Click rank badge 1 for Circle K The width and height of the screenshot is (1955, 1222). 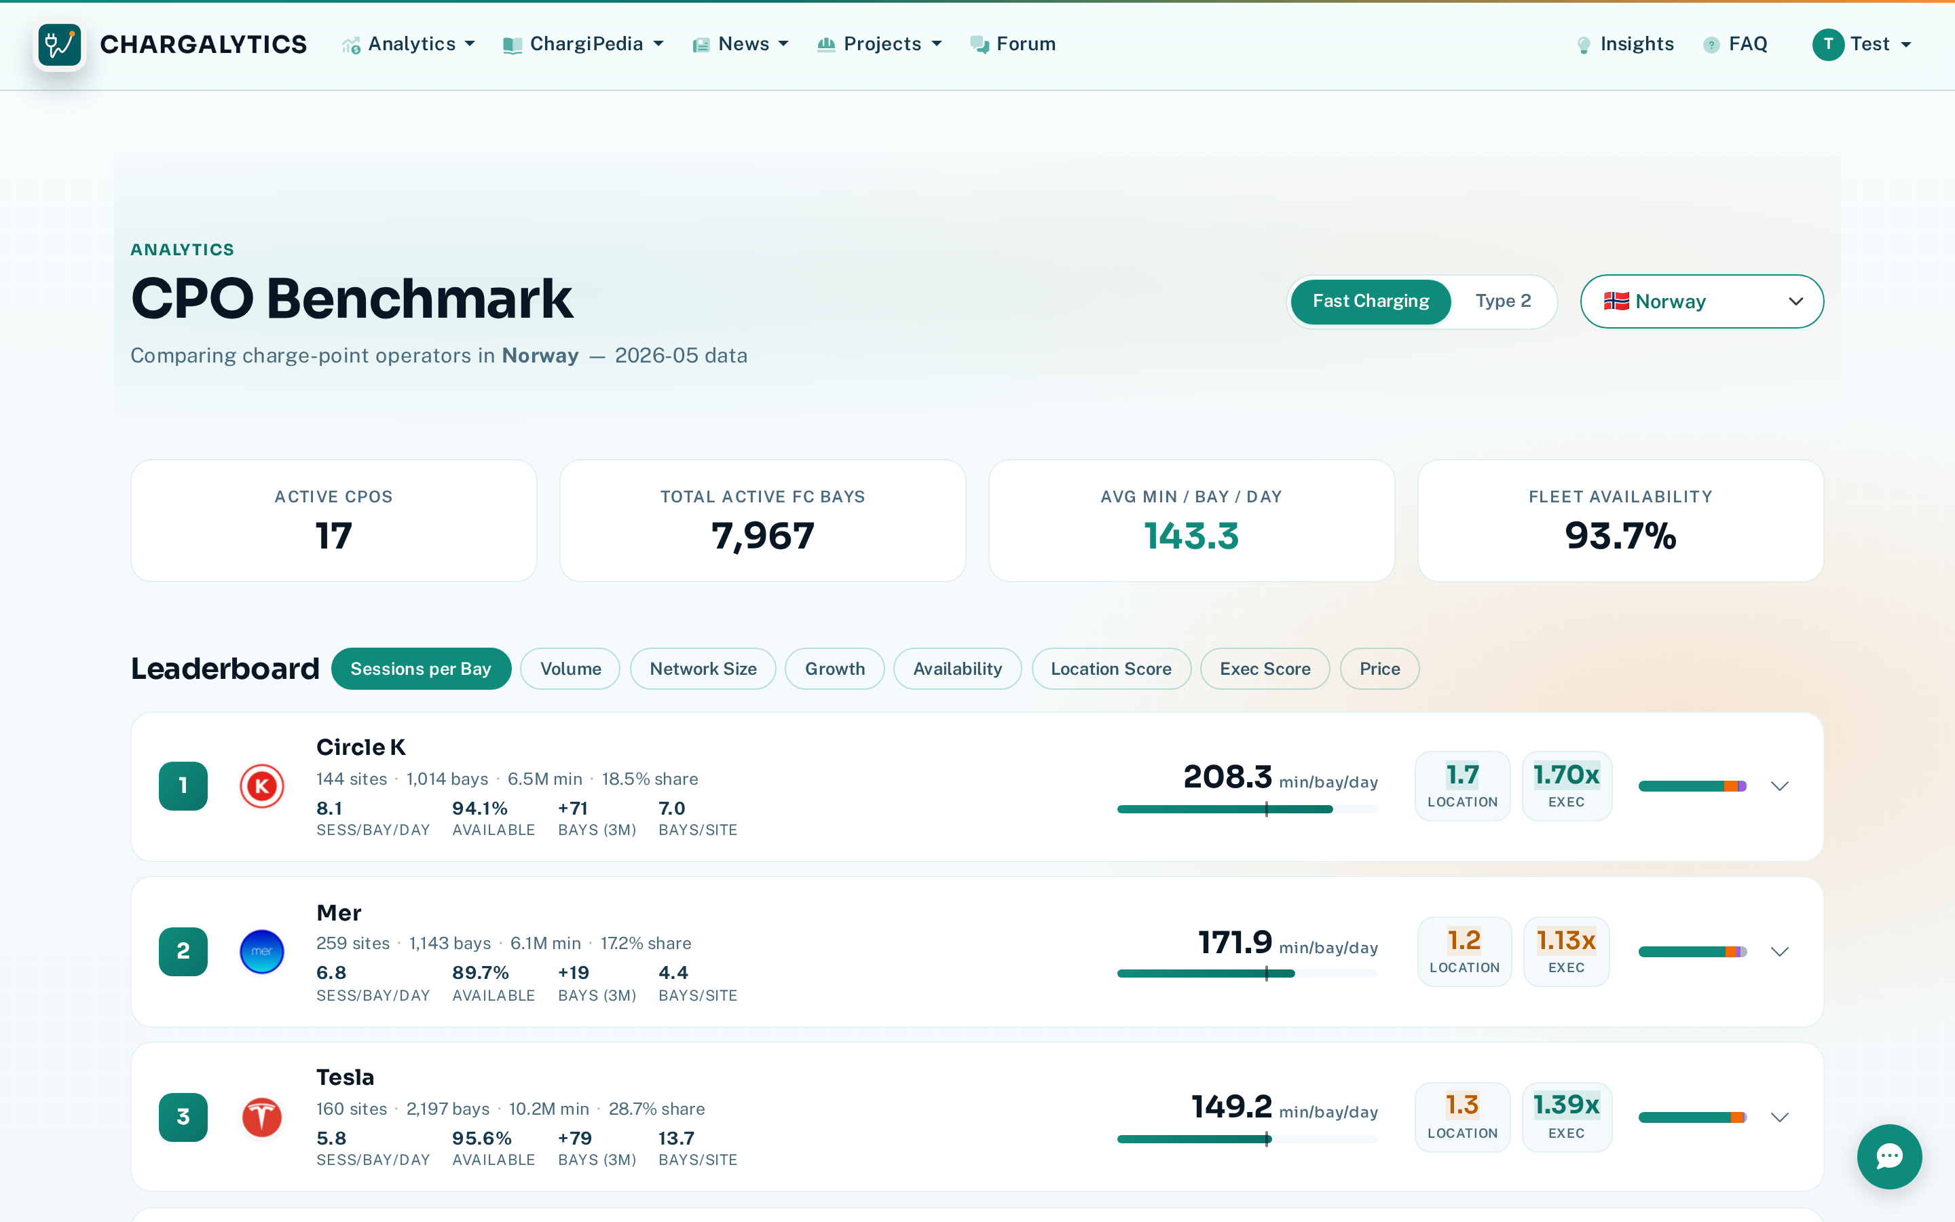[x=183, y=785]
